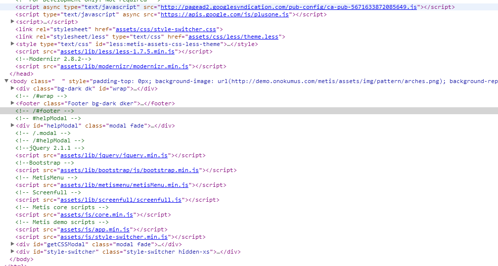Select the closing head tag
The height and width of the screenshot is (266, 498).
tap(21, 74)
